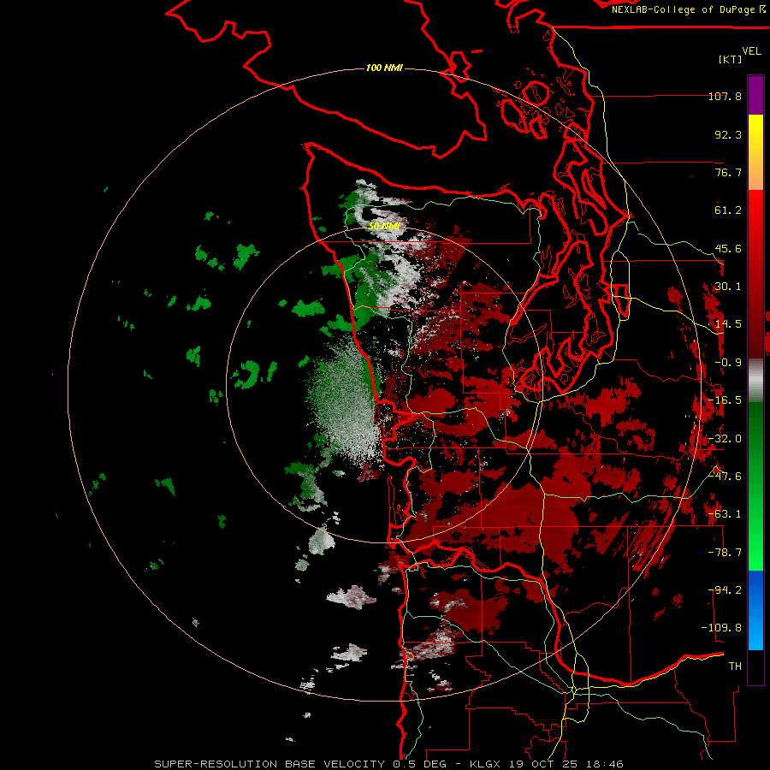
Task: Click the -0.9 velocity scale value
Action: click(x=728, y=363)
